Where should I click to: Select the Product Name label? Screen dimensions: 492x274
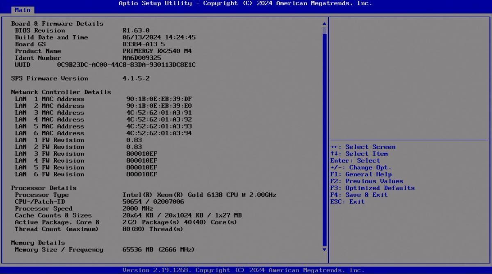38,51
